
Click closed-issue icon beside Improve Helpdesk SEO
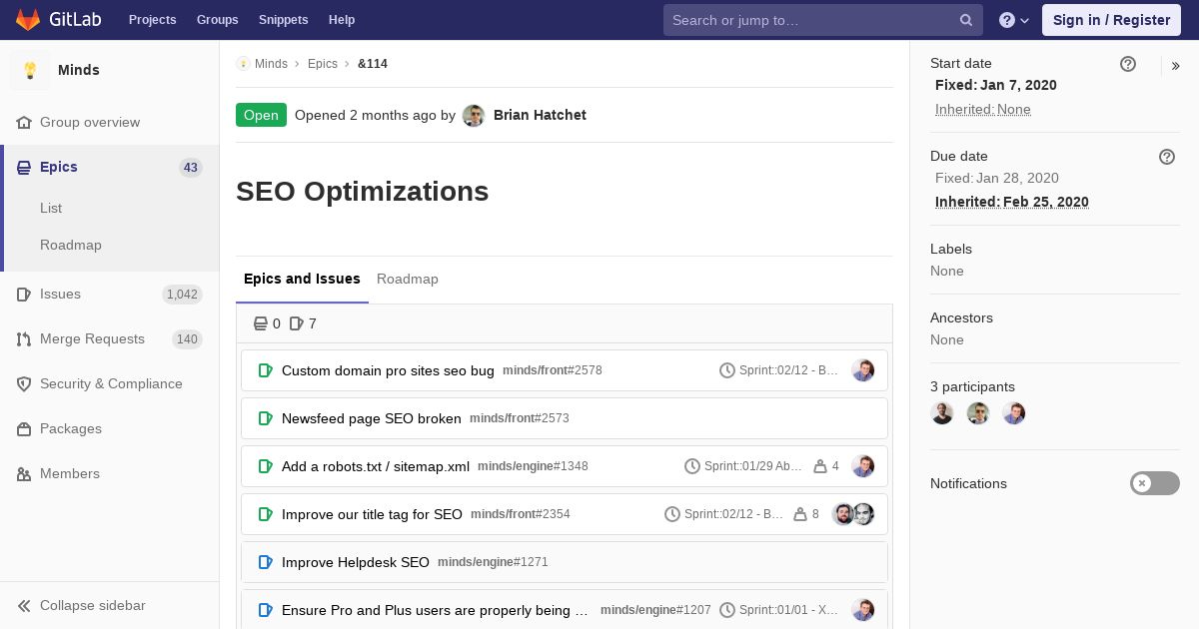click(265, 562)
